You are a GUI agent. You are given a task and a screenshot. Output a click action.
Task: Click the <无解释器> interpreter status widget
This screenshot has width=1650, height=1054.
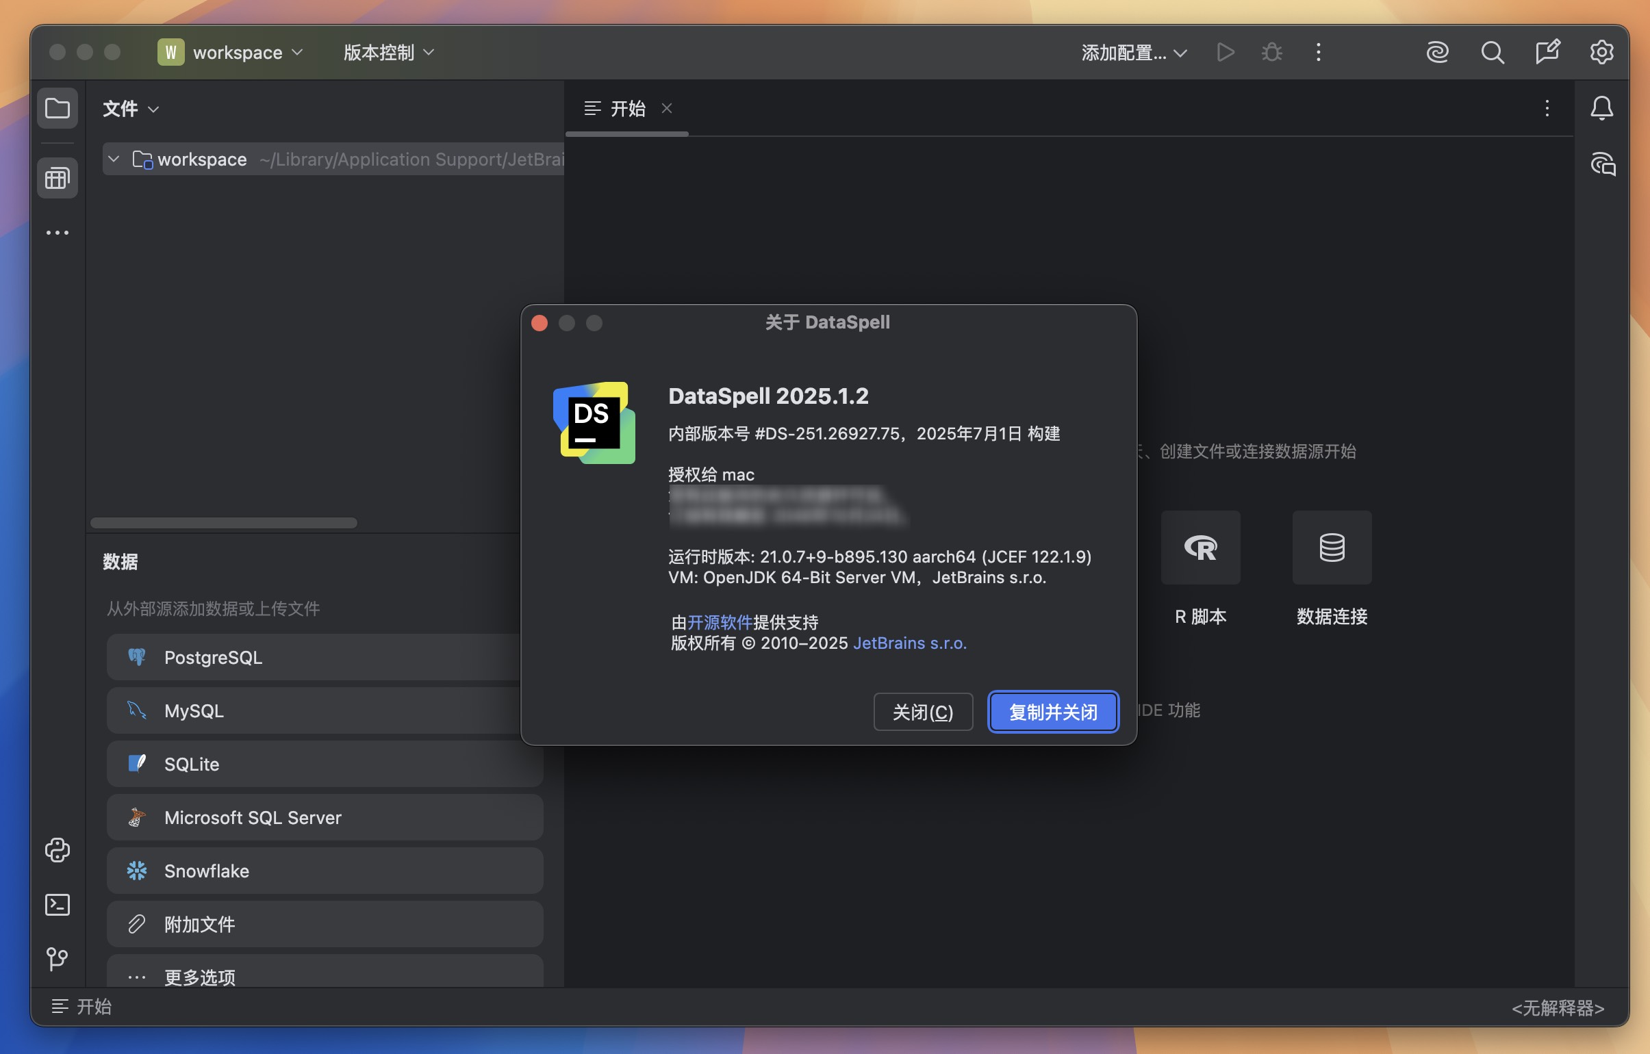tap(1557, 1007)
